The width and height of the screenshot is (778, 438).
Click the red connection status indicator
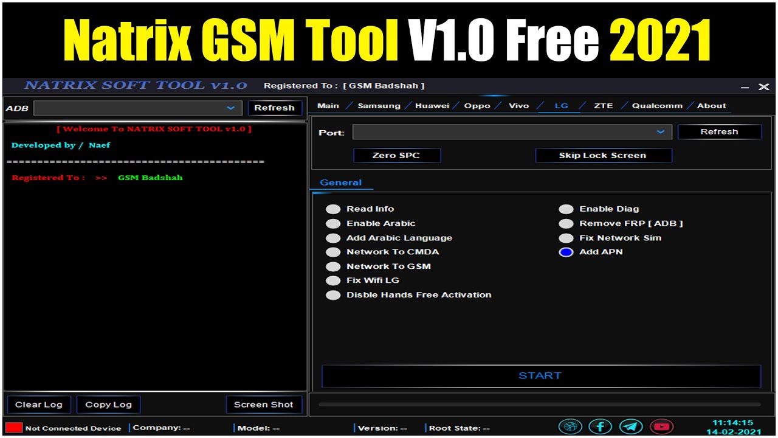(x=14, y=428)
